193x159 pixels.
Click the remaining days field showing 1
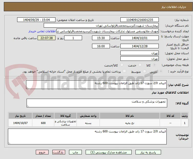[73, 38]
